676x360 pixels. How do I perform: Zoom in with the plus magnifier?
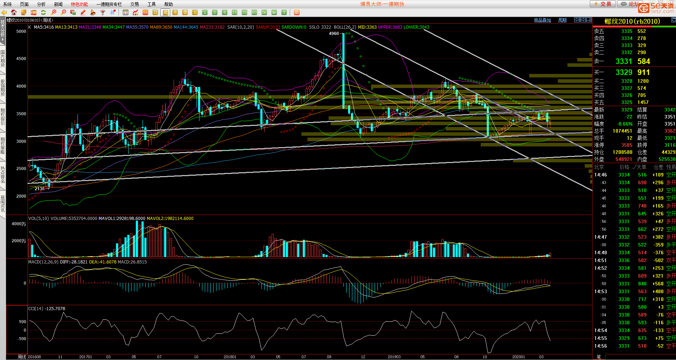(x=54, y=12)
